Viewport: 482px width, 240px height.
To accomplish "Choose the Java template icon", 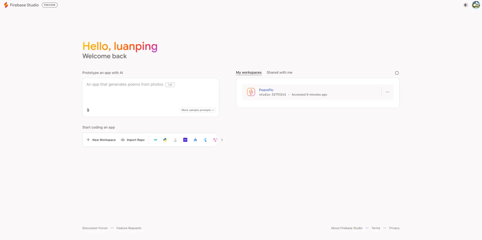I will tap(175, 140).
